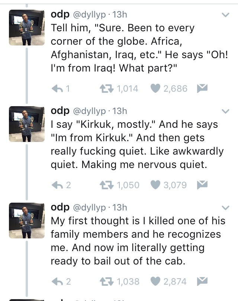Expand options chevron on the first tweet
The image size is (238, 301).
225,15
